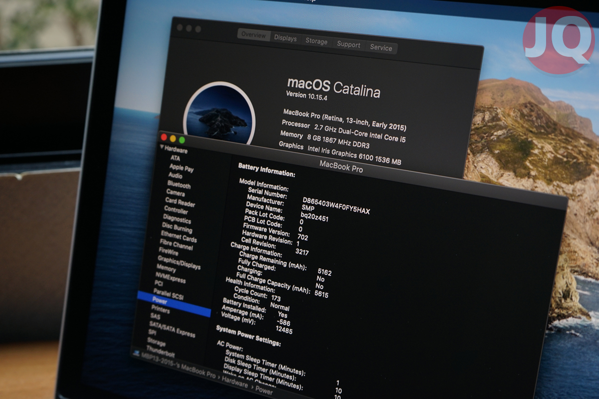Viewport: 599px width, 399px height.
Task: Select NVMExpress in the sidebar
Action: [170, 278]
